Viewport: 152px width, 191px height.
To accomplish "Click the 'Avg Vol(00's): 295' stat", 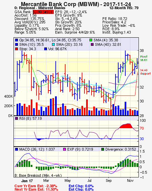I will click(30, 22).
